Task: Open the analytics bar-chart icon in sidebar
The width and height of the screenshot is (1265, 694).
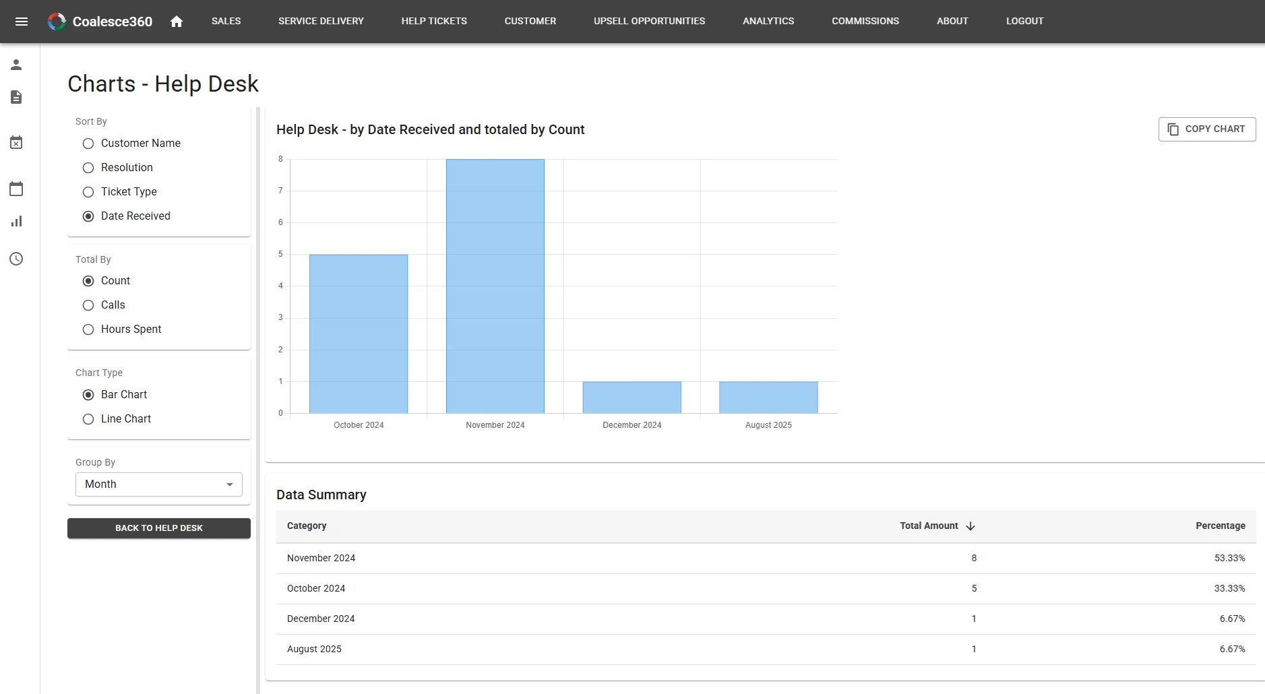Action: pos(16,221)
